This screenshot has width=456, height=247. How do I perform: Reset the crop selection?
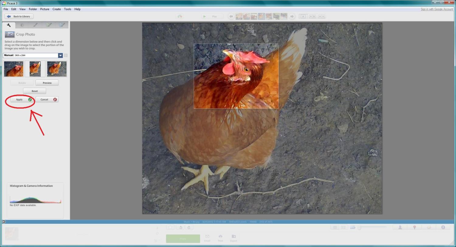tap(35, 91)
